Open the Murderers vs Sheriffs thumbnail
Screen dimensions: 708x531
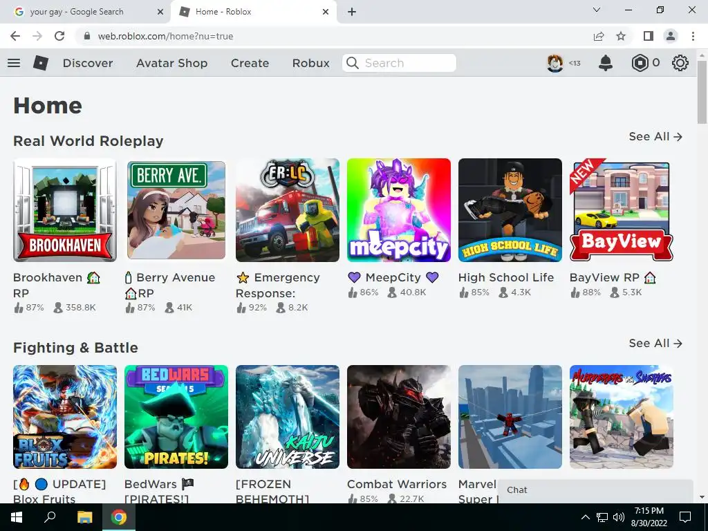(x=622, y=417)
